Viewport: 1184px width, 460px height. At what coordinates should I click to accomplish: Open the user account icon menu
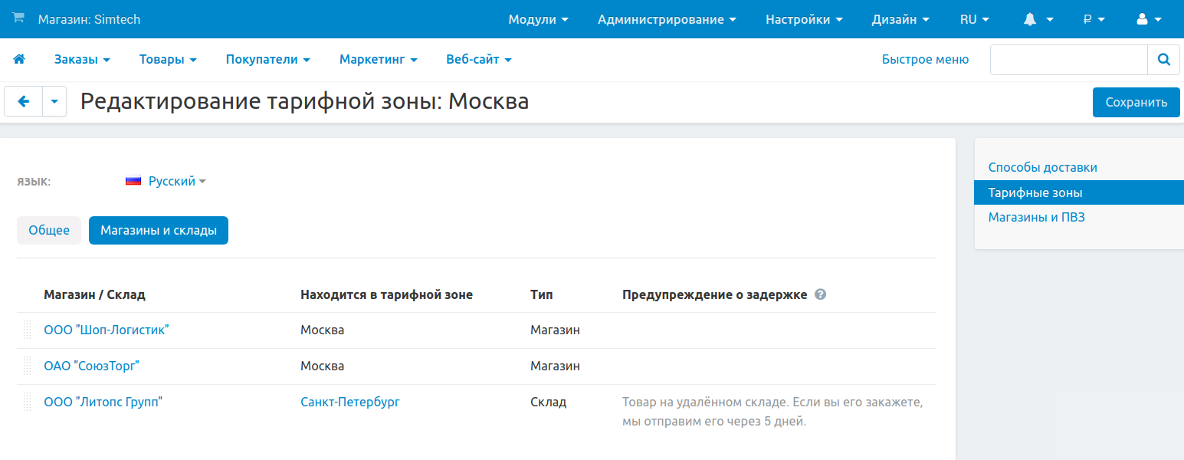point(1150,20)
